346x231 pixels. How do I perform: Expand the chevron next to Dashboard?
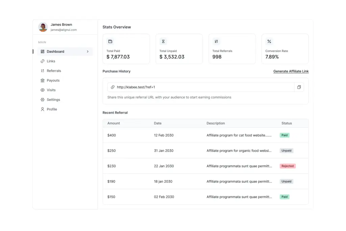(x=88, y=51)
